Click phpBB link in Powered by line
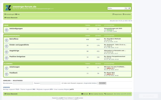Viewport: 161px width, 100px height. pyautogui.click(x=61, y=98)
